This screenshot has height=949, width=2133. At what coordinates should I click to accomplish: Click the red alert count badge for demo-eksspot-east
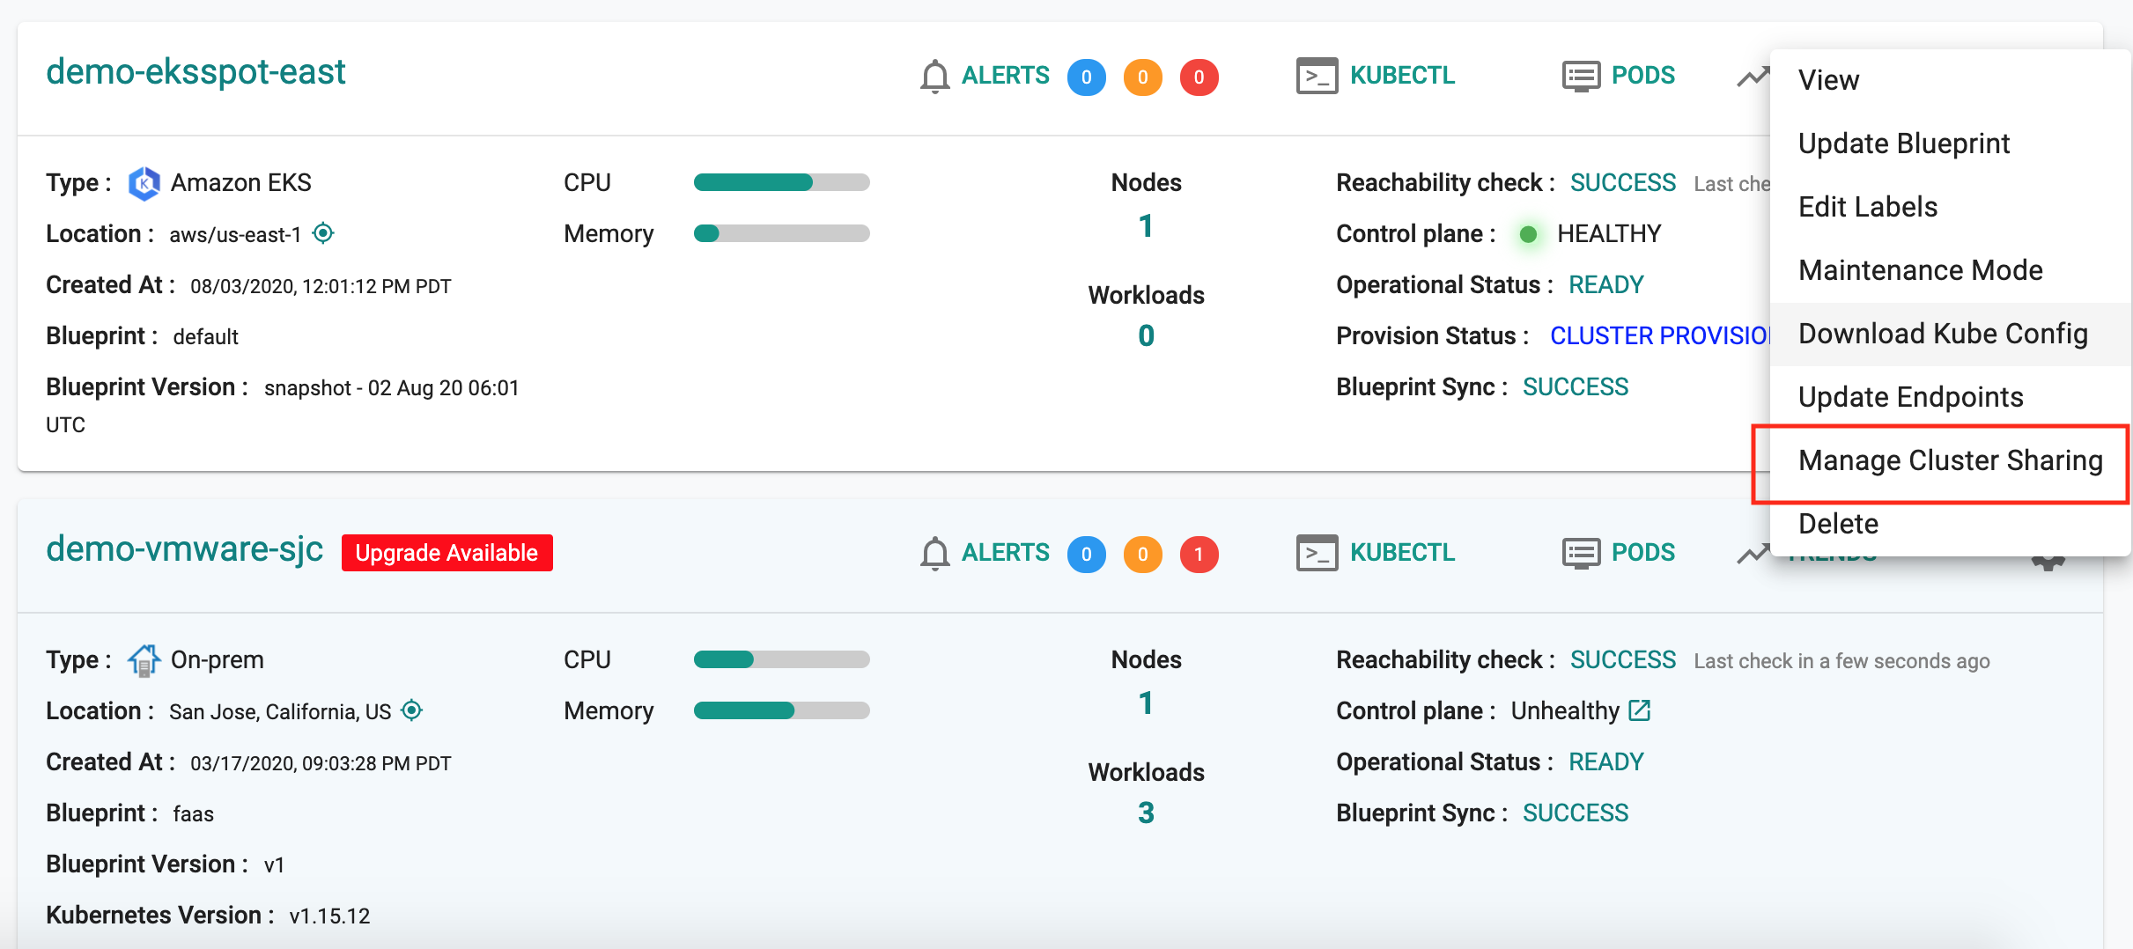pos(1199,77)
